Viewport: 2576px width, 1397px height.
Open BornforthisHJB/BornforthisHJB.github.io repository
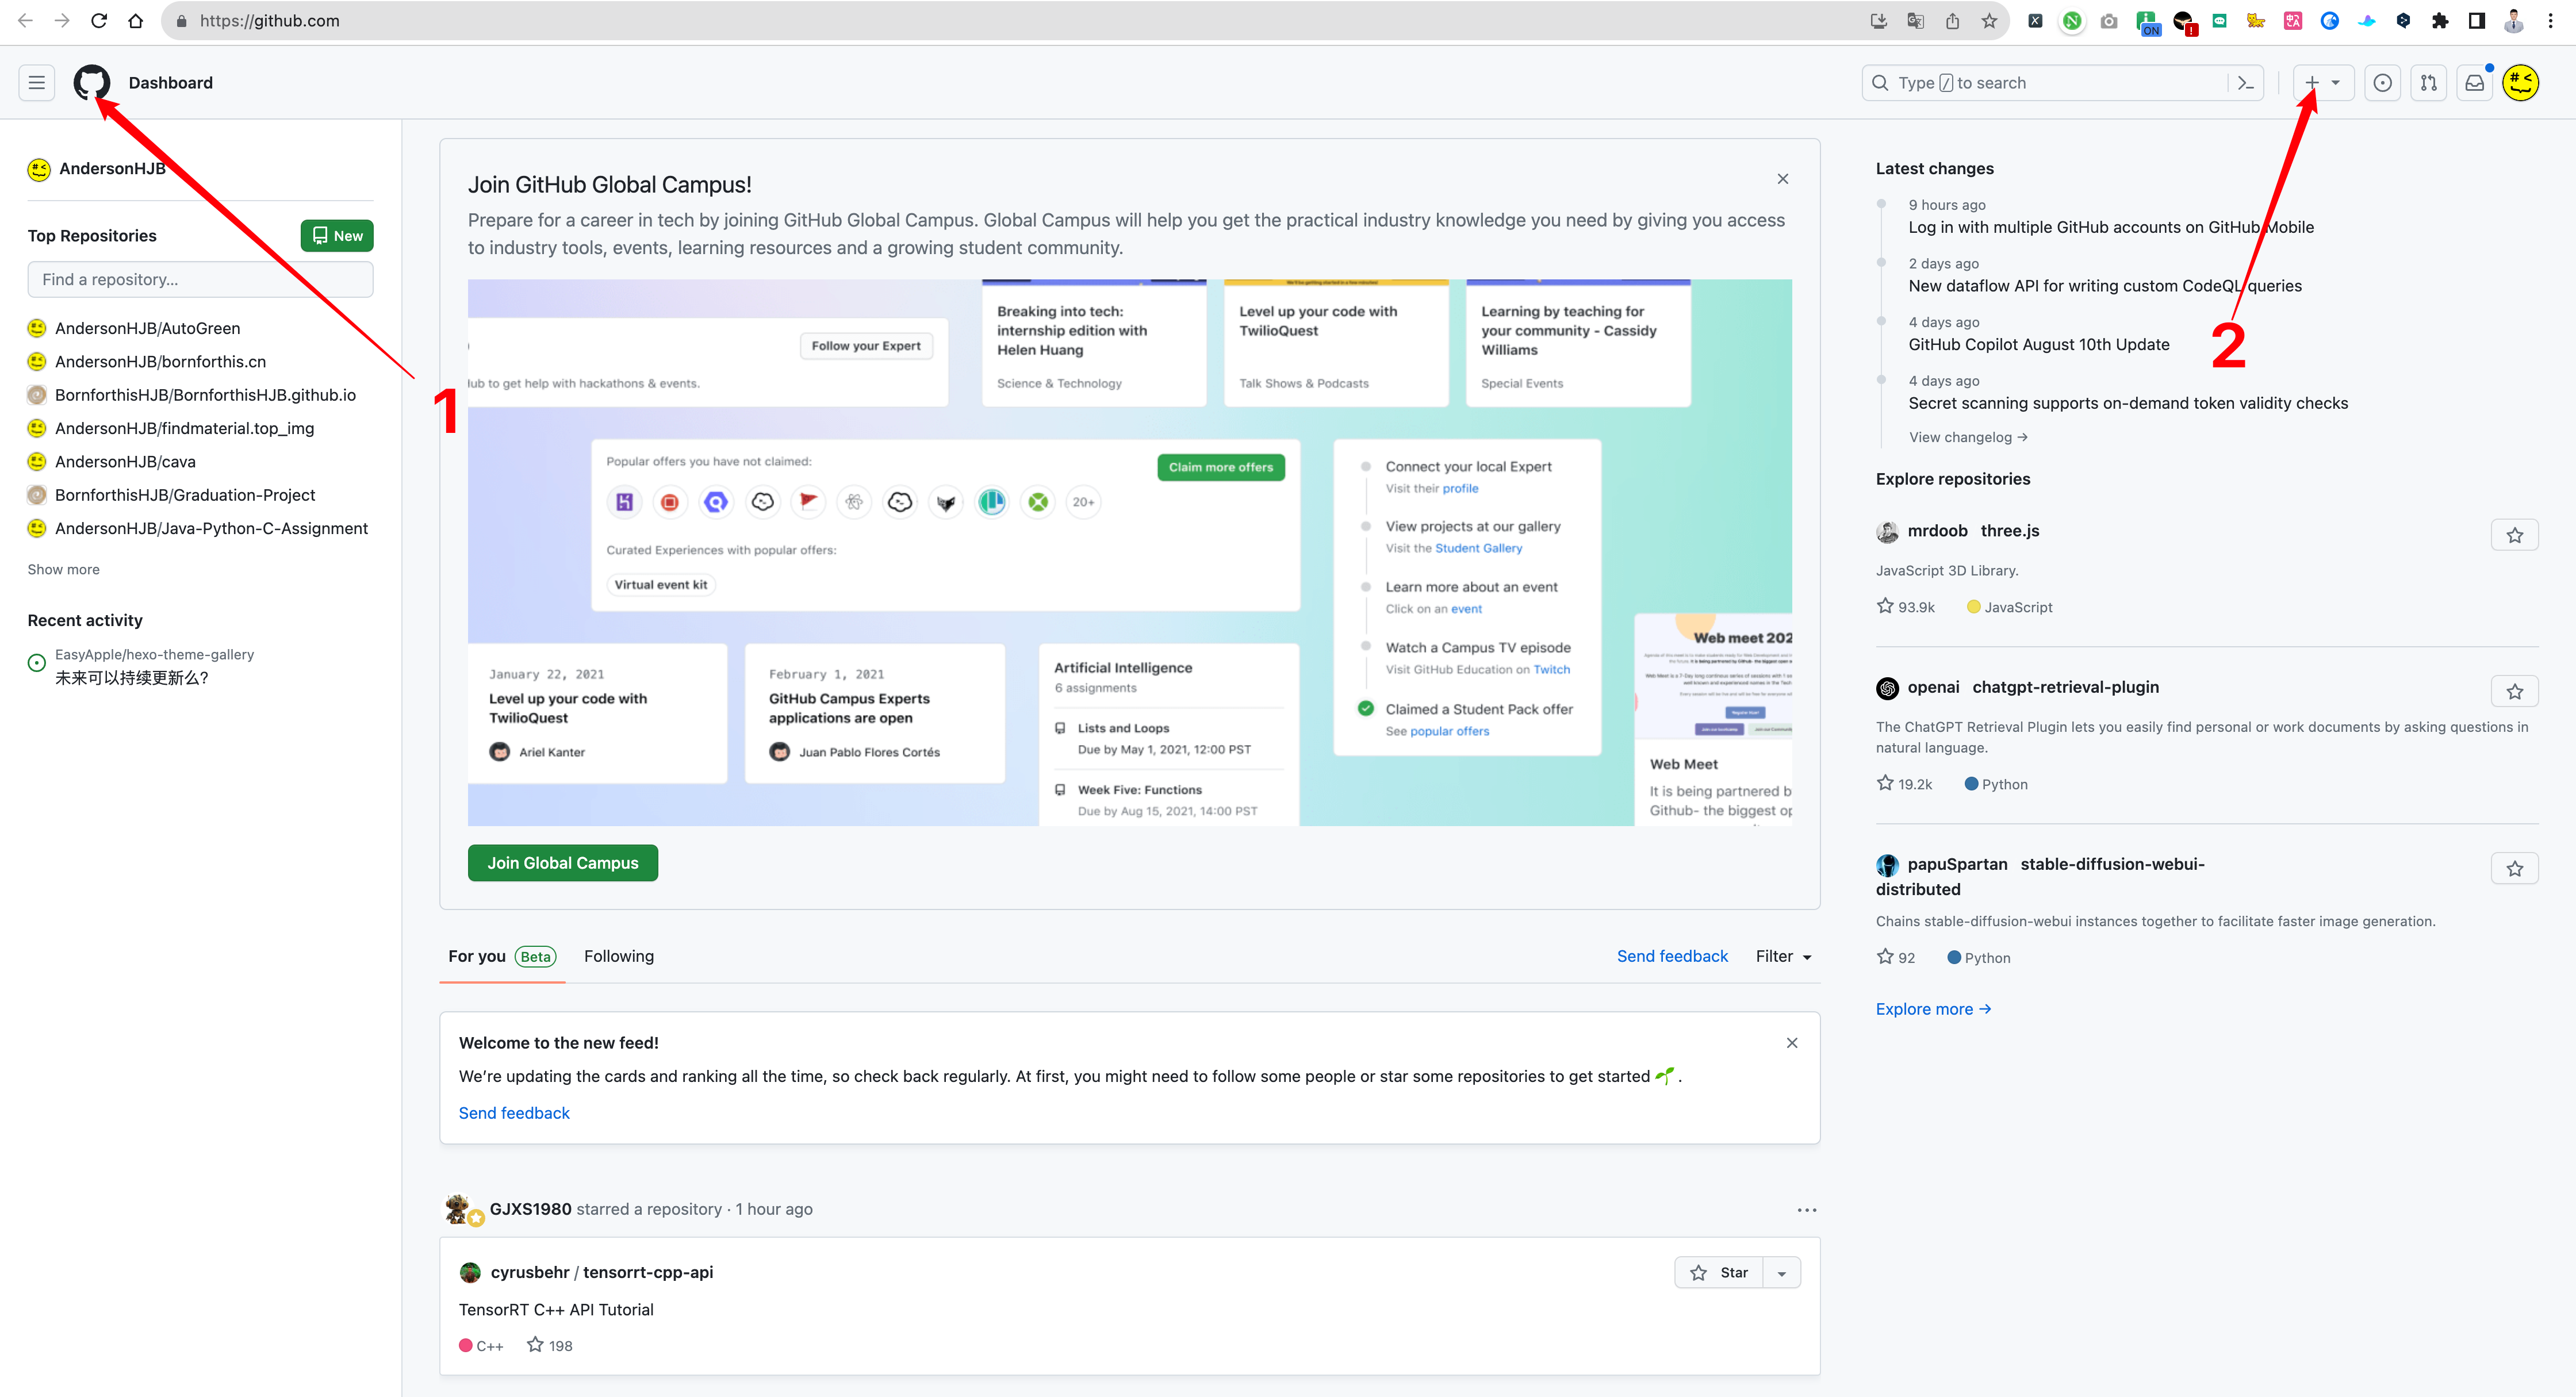[206, 395]
